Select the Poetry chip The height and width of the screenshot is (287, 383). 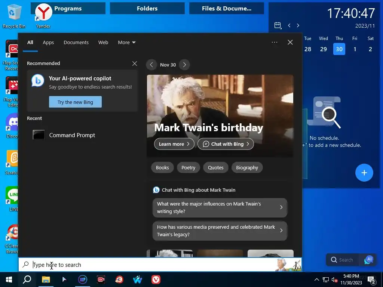tap(189, 168)
